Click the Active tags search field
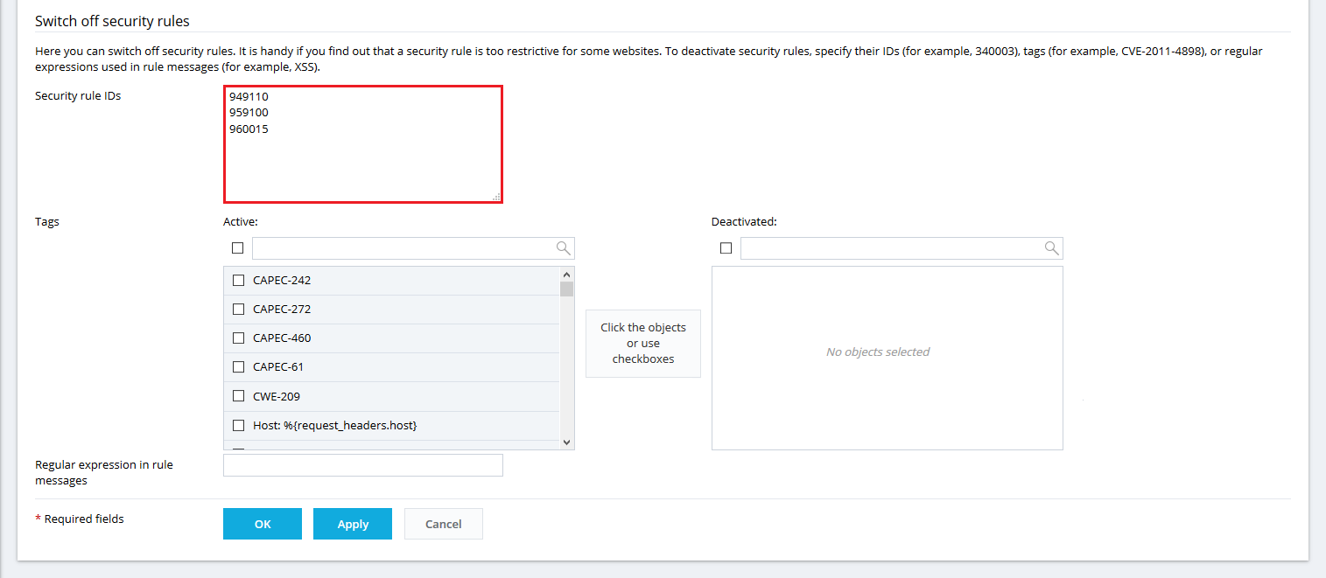The width and height of the screenshot is (1326, 578). pos(403,248)
